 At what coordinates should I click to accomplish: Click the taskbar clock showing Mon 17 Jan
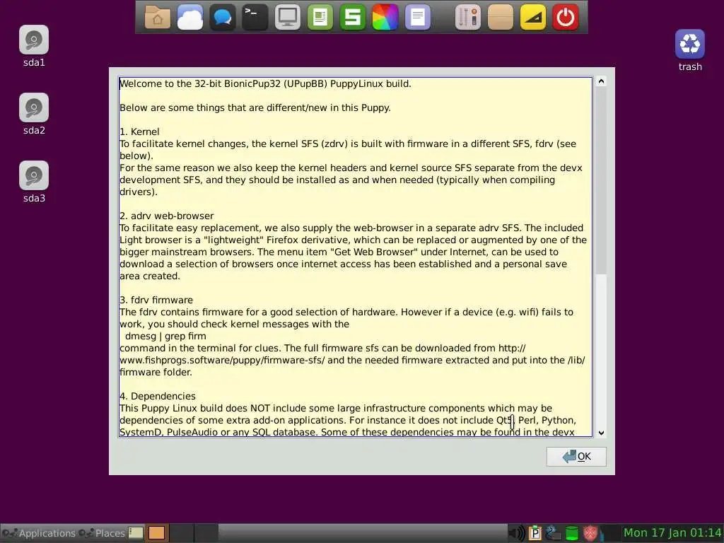[x=672, y=533]
